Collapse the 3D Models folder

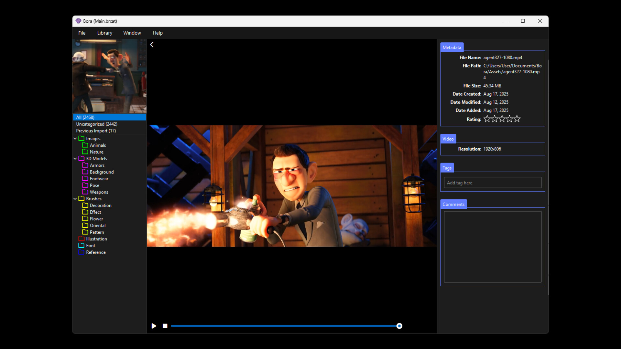pyautogui.click(x=75, y=159)
